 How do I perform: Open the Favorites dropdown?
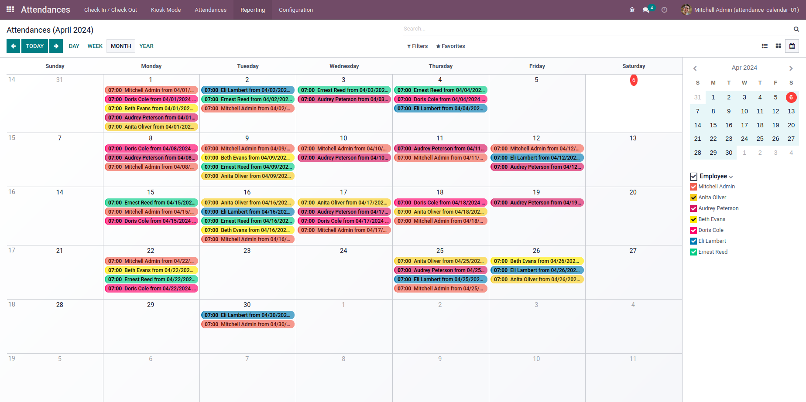[x=450, y=46]
